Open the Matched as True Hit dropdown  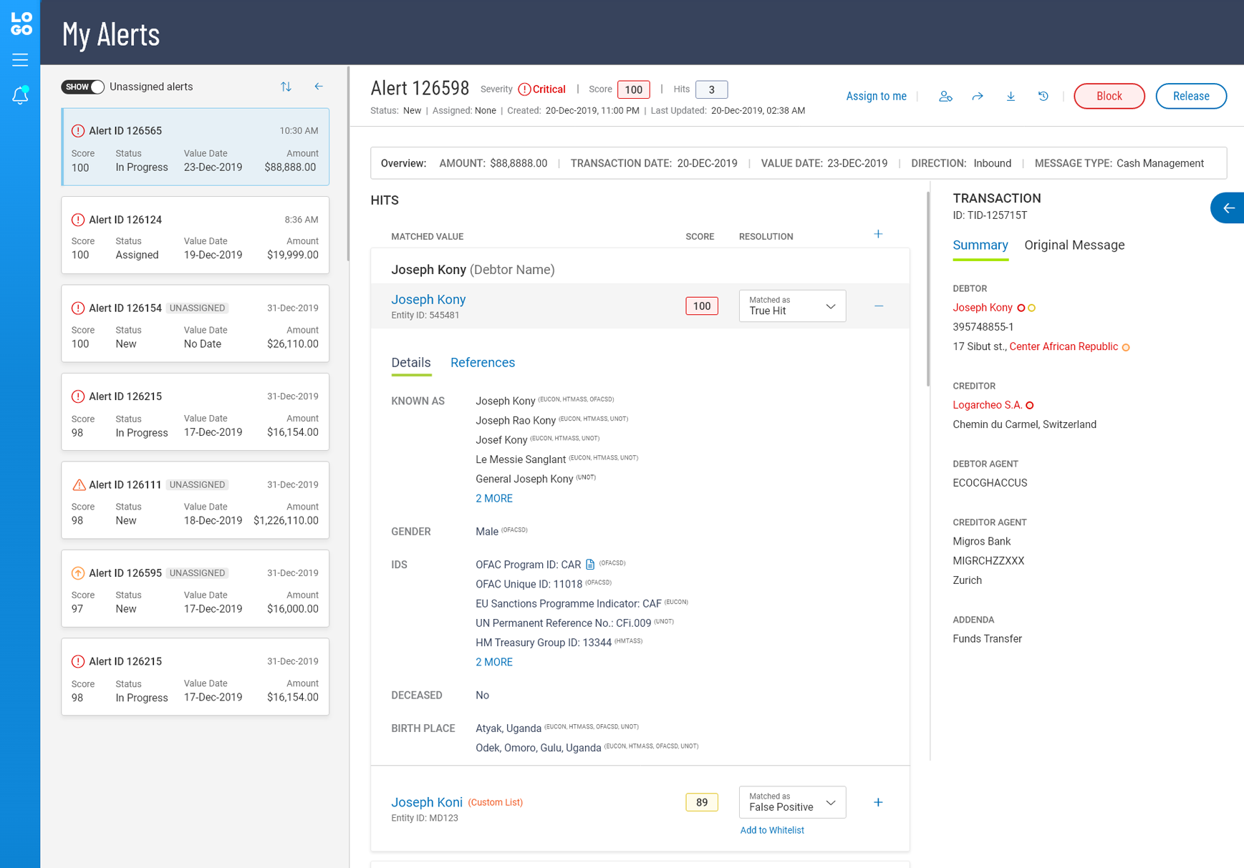click(x=791, y=306)
